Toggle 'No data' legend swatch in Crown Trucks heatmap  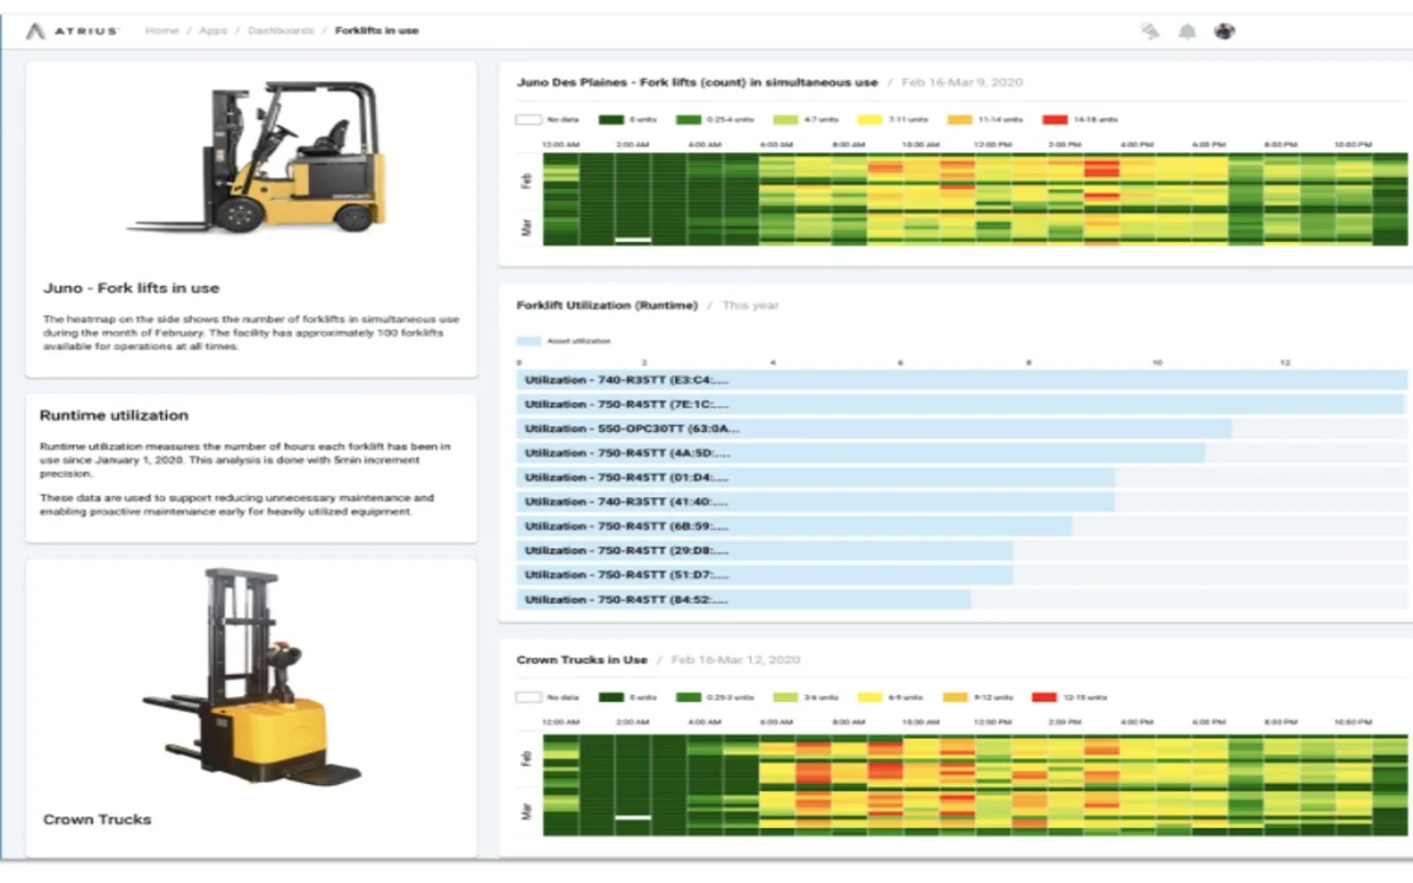click(528, 698)
